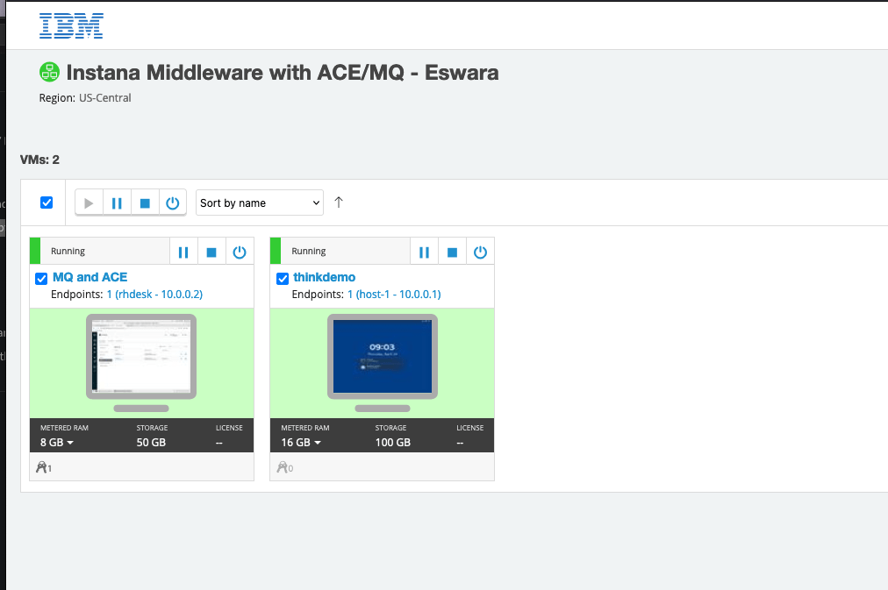Screen dimensions: 888x590
Task: Open the MQ and ACE VM link
Action: click(x=90, y=277)
